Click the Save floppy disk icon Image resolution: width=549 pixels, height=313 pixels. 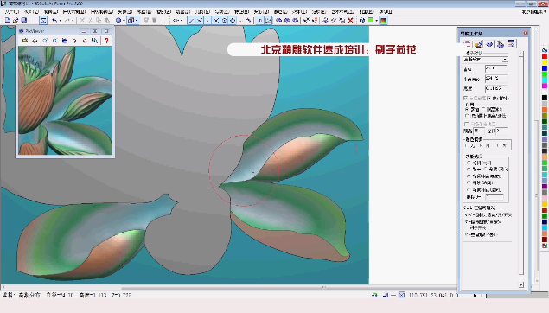(x=24, y=21)
